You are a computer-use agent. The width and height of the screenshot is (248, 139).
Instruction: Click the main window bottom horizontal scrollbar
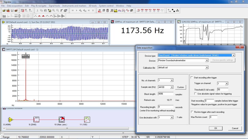click(123, 133)
